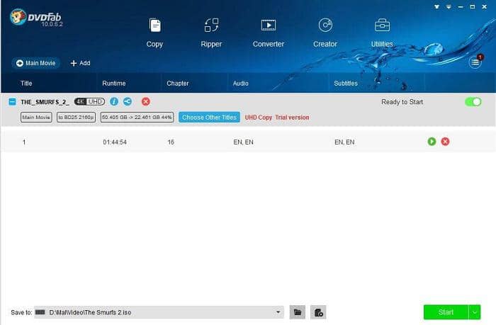The height and width of the screenshot is (325, 496).
Task: Click the Chapter column header
Action: click(177, 84)
